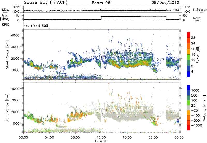Click the light green segment of Power colorbar
Screen dimensions: 207x143
click(x=189, y=57)
